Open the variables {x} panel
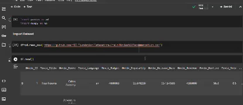This screenshot has width=243, height=105. (x=4, y=27)
